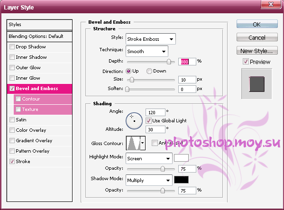Close the Layer Style dialog

(x=271, y=4)
